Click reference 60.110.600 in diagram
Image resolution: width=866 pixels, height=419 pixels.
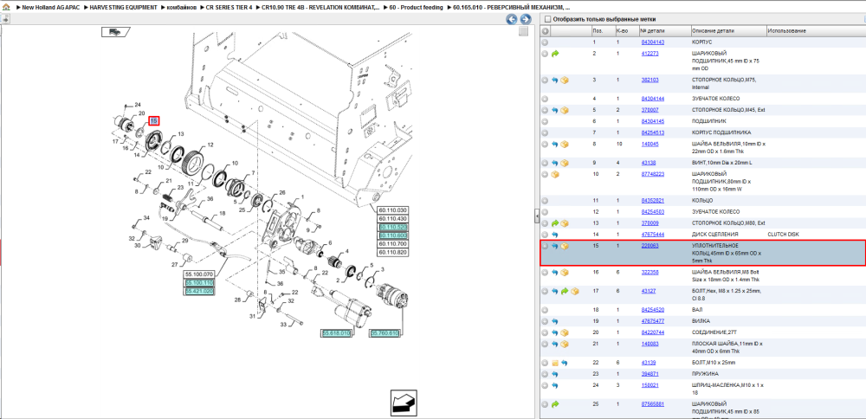pyautogui.click(x=392, y=235)
